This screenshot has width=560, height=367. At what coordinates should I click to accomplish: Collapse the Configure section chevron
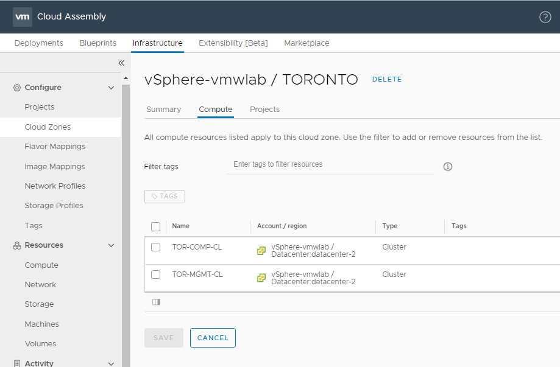coord(111,88)
